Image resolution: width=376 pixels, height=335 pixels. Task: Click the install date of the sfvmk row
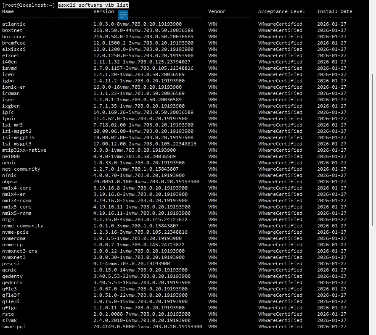pyautogui.click(x=332, y=320)
